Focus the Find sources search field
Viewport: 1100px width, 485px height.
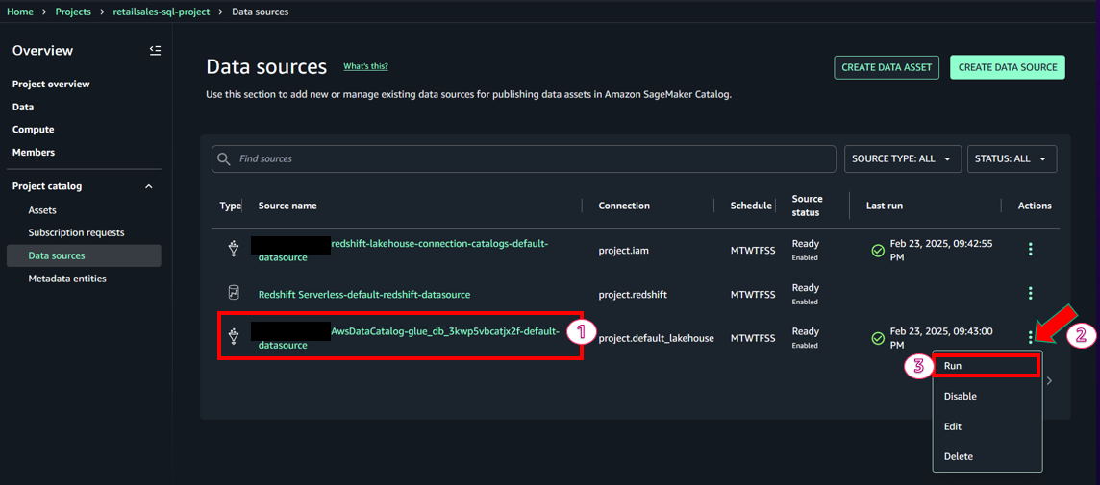[523, 159]
